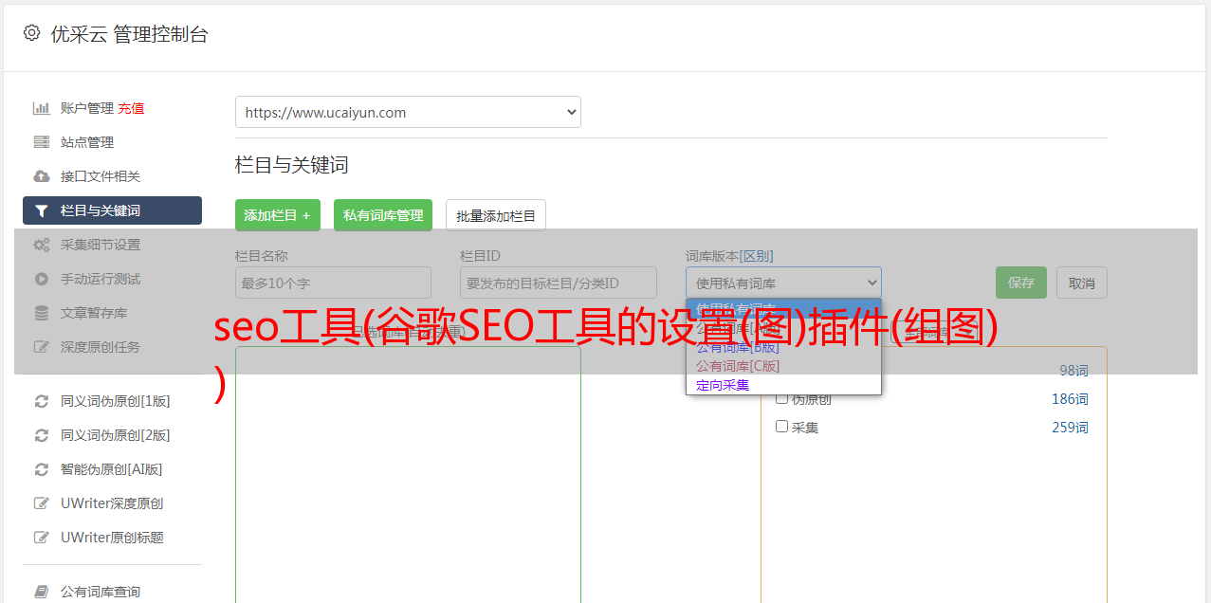Click the server icon for 站点管理
Image resolution: width=1211 pixels, height=603 pixels.
(x=41, y=142)
